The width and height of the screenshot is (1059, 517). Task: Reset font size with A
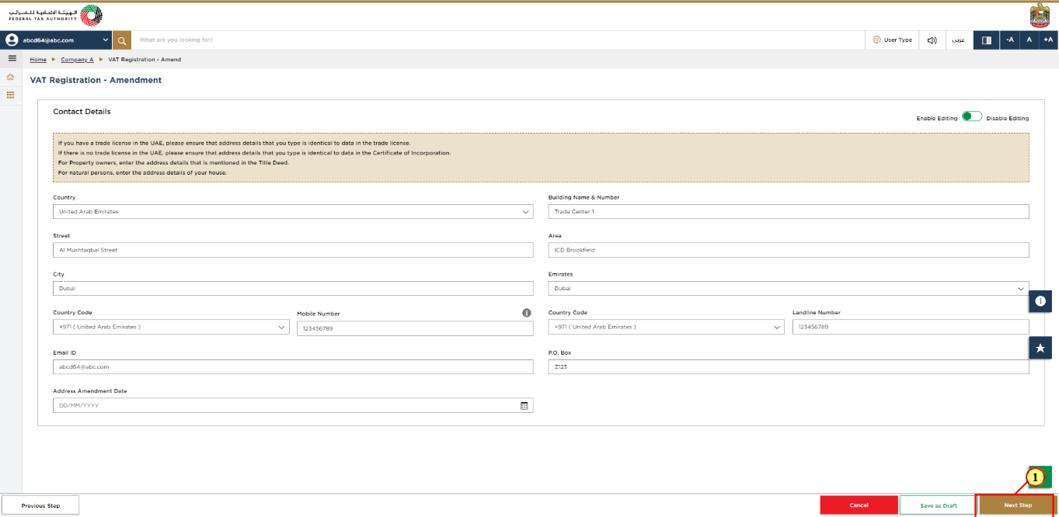tap(1029, 40)
